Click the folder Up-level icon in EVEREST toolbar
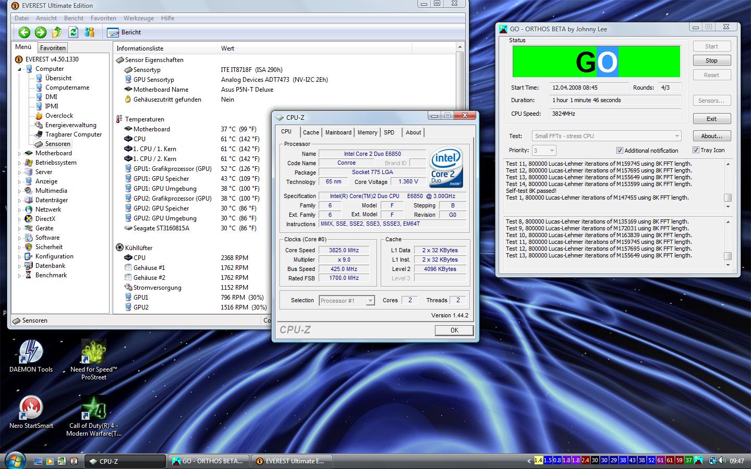 (x=57, y=32)
